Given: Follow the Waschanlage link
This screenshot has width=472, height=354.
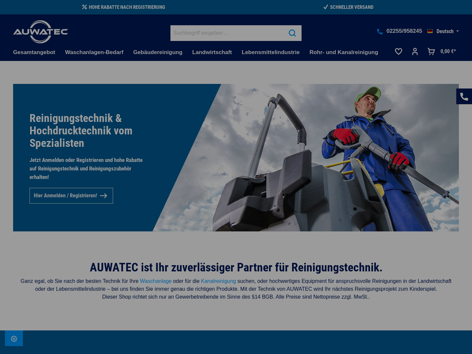Looking at the screenshot, I should (156, 281).
